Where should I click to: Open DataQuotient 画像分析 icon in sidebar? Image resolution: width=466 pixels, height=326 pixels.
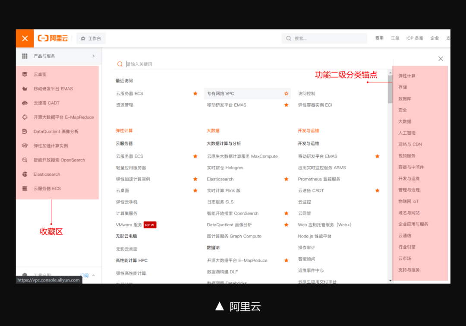click(x=25, y=131)
